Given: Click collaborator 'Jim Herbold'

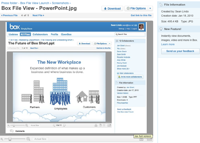Looking at the screenshot, I should [122, 66].
